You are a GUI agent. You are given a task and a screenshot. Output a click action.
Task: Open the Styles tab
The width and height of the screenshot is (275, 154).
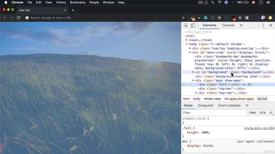(x=188, y=106)
